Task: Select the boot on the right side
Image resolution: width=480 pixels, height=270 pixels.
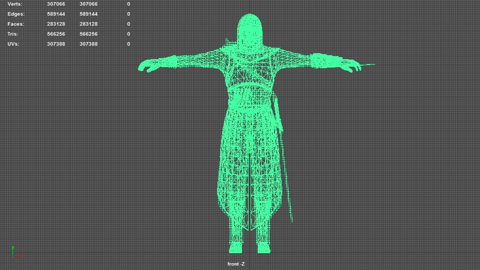Action: click(x=263, y=247)
